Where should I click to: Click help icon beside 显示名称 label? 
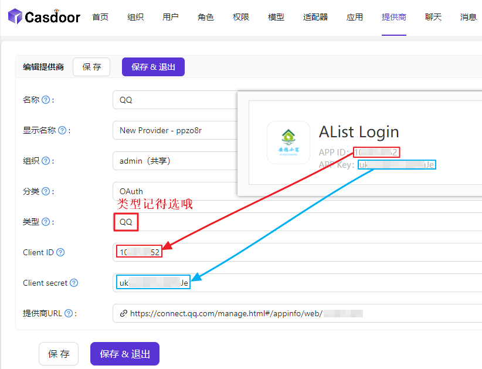pos(62,130)
